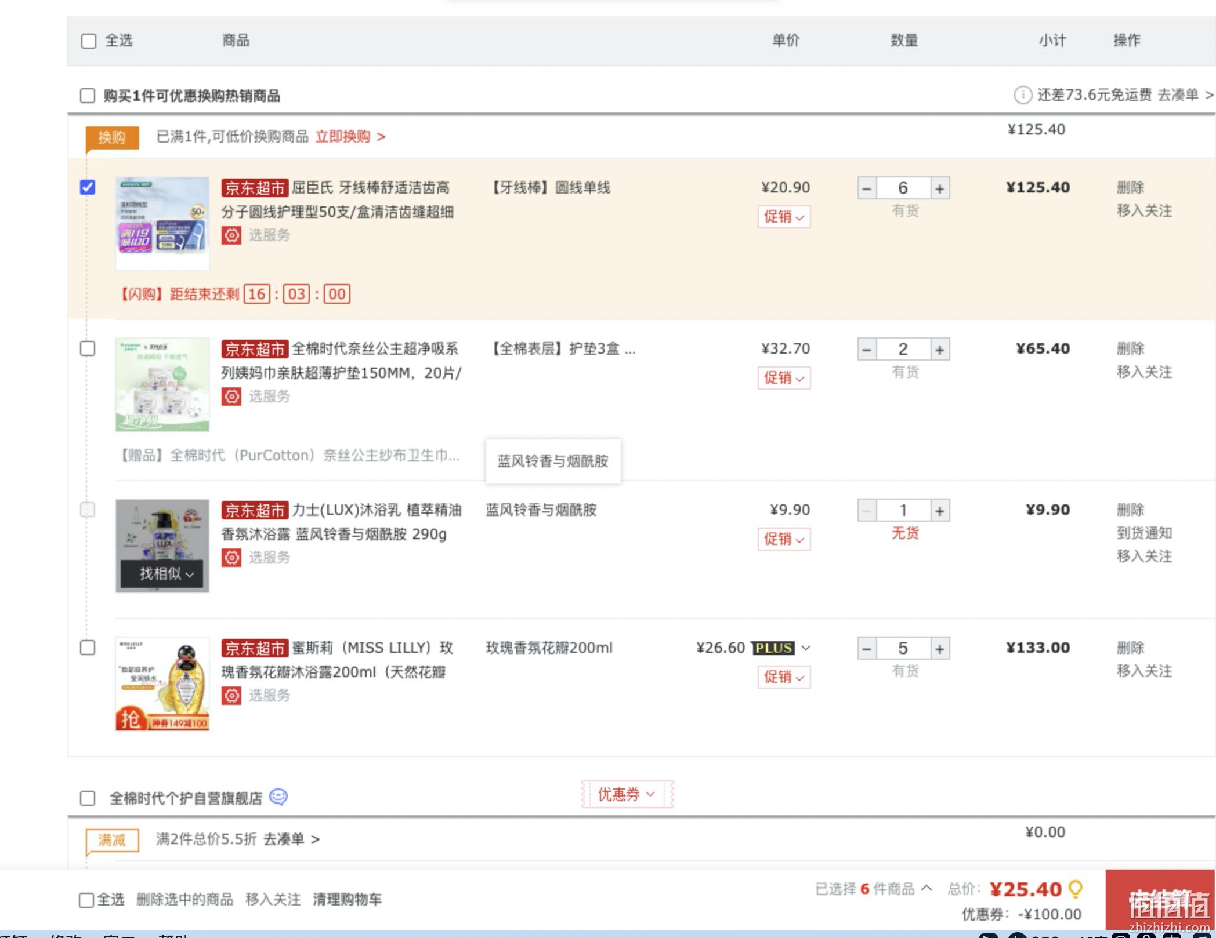1216x938 pixels.
Task: Delete the 全棉时代 护垫 item
Action: (1130, 349)
